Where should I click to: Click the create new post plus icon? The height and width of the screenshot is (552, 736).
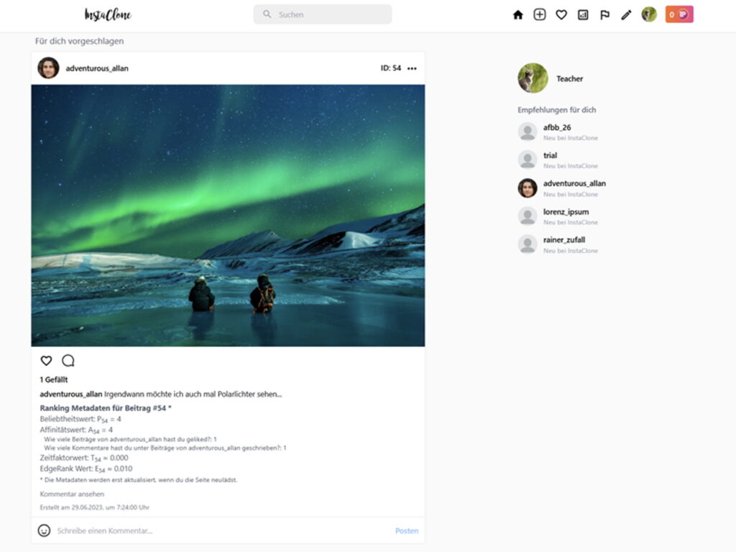pyautogui.click(x=540, y=14)
